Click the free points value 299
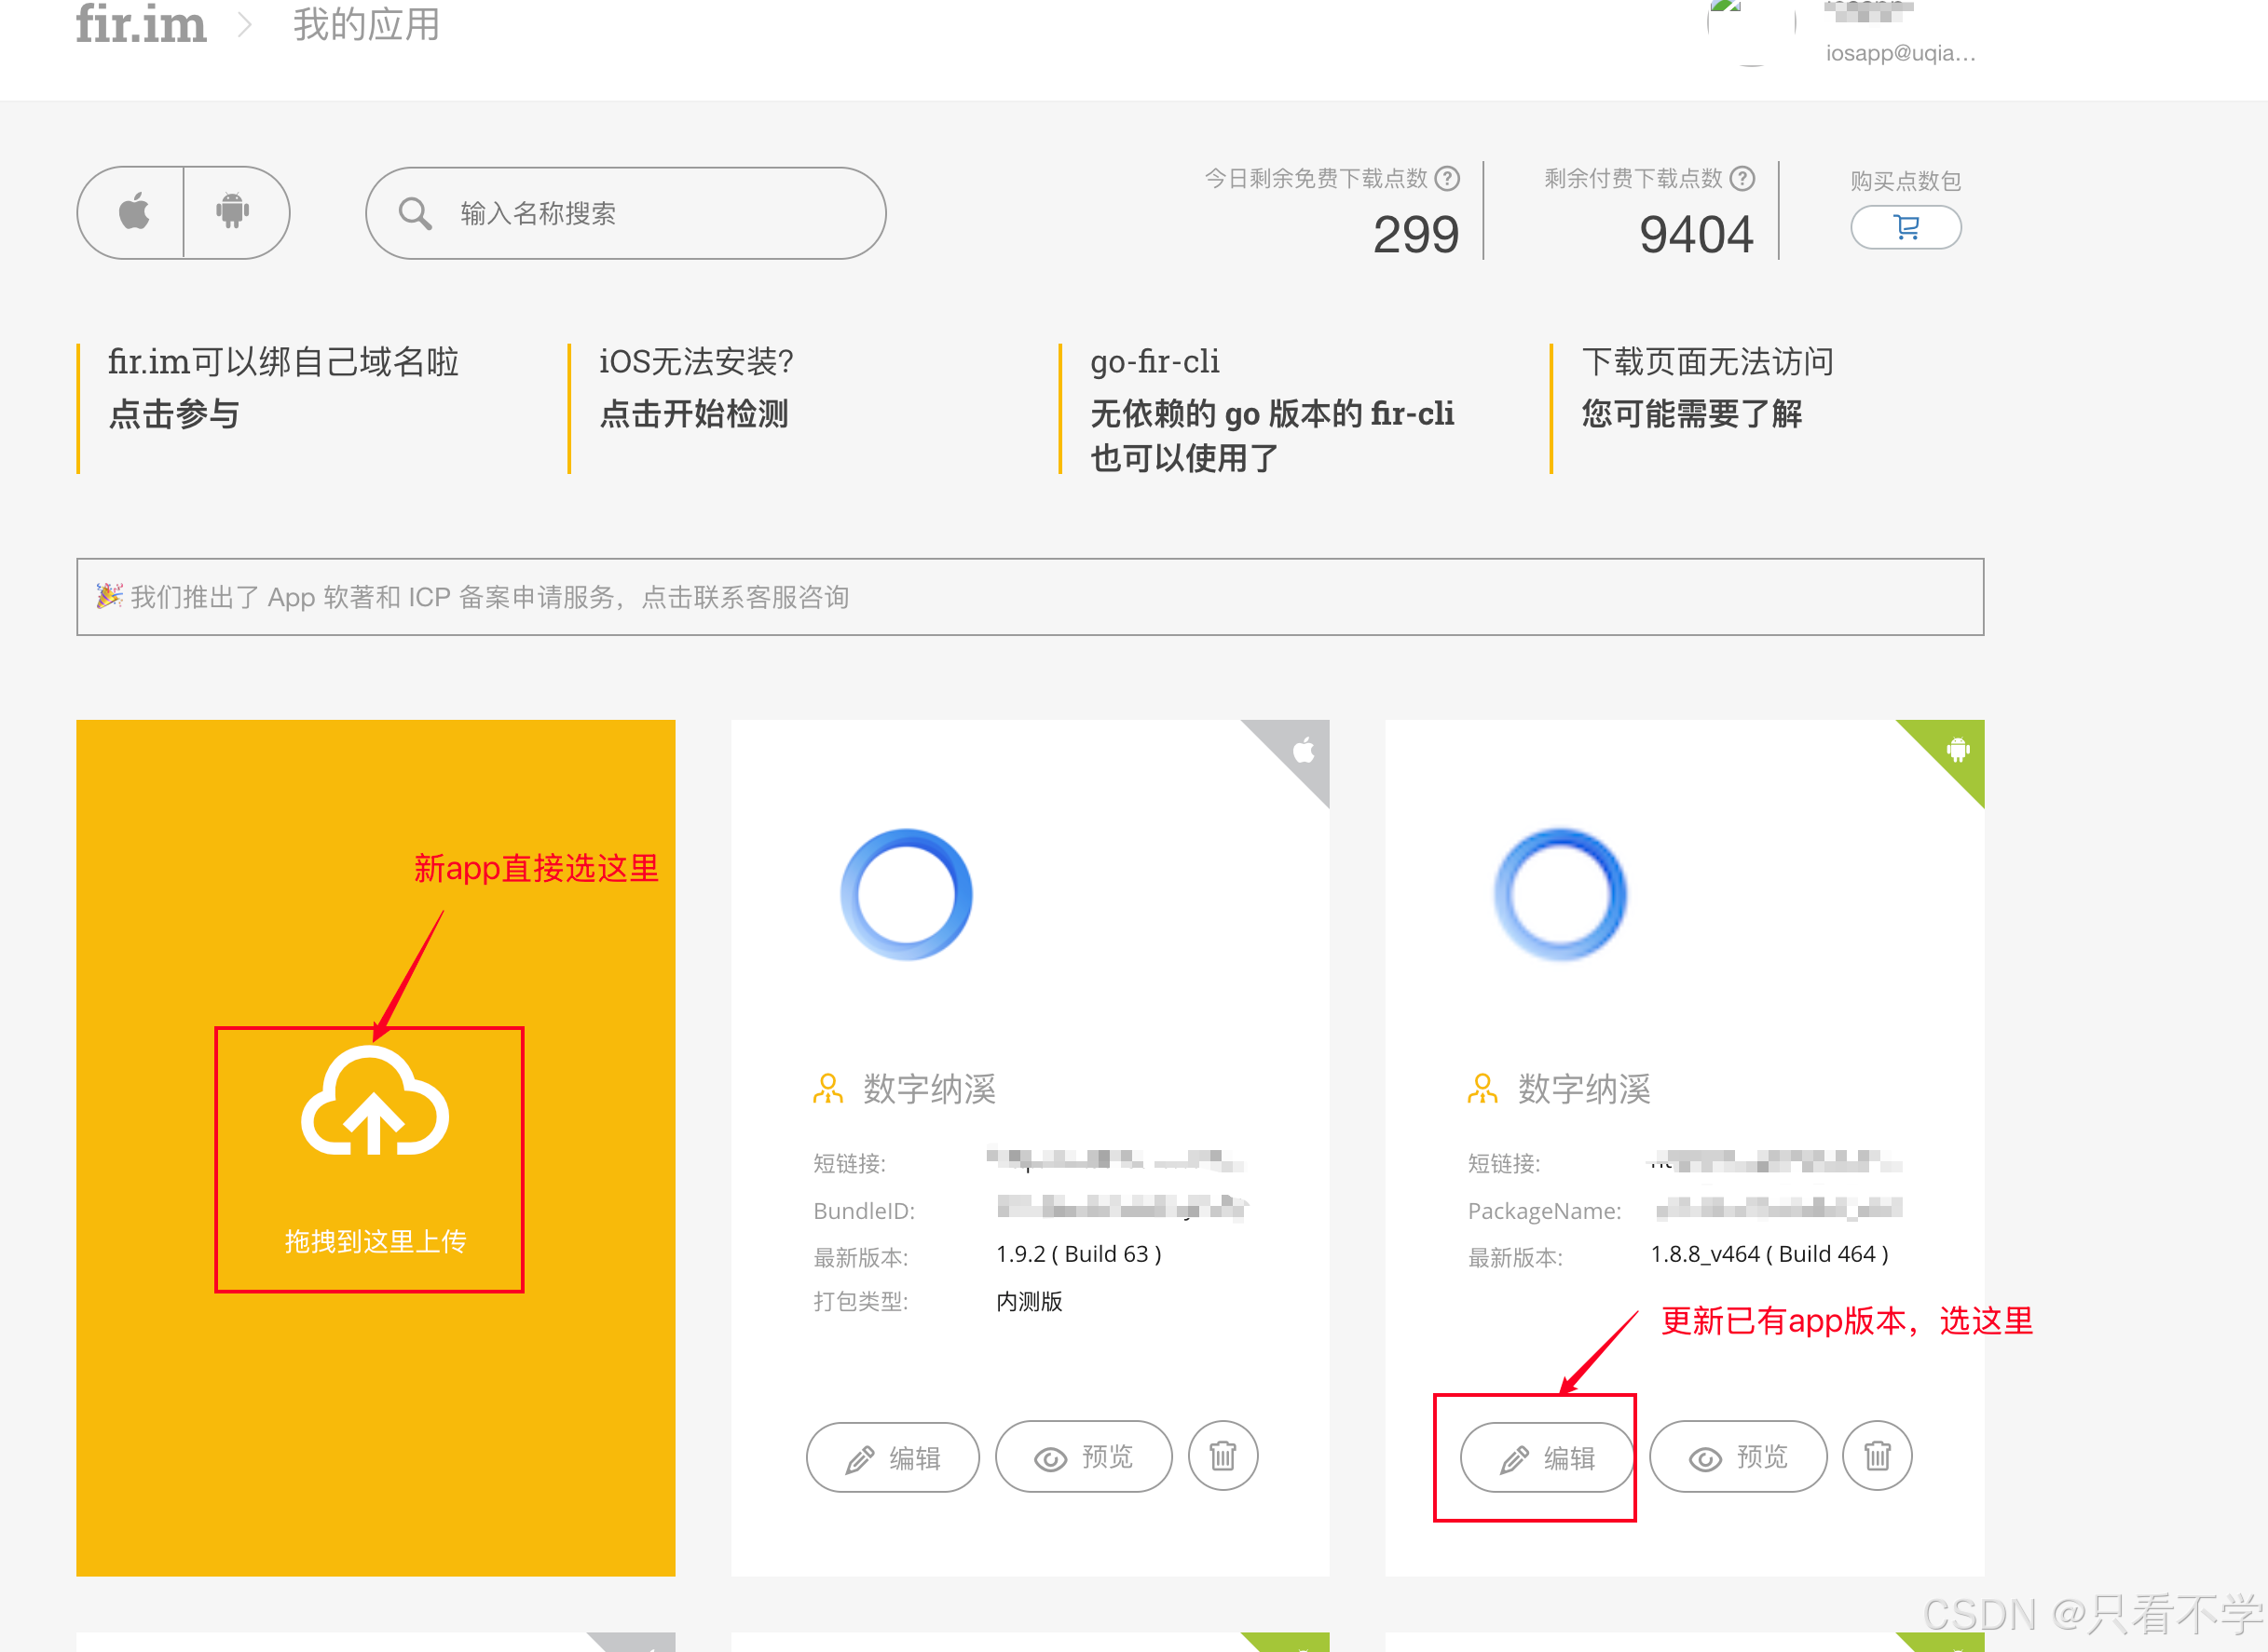2268x1652 pixels. tap(1415, 235)
